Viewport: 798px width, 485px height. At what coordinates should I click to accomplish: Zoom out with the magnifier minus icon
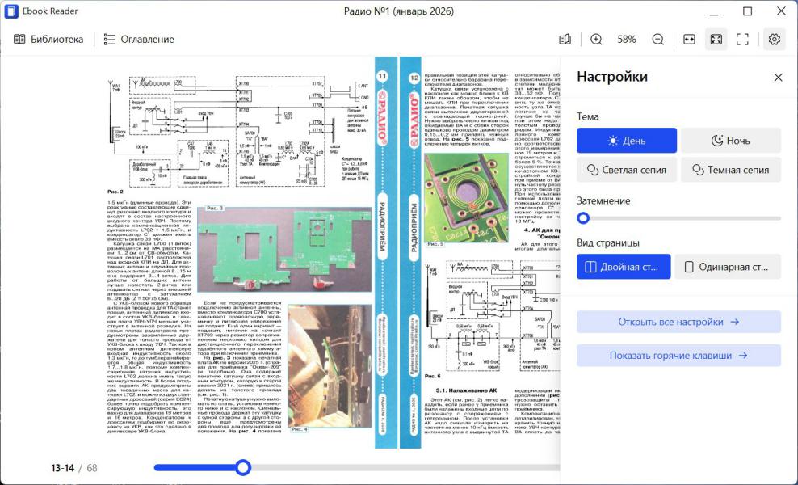pyautogui.click(x=658, y=39)
